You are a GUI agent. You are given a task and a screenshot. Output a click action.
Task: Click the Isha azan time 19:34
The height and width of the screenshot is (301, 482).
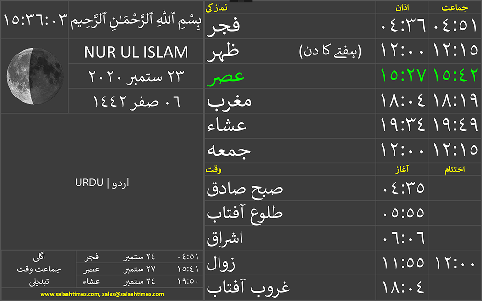click(403, 126)
